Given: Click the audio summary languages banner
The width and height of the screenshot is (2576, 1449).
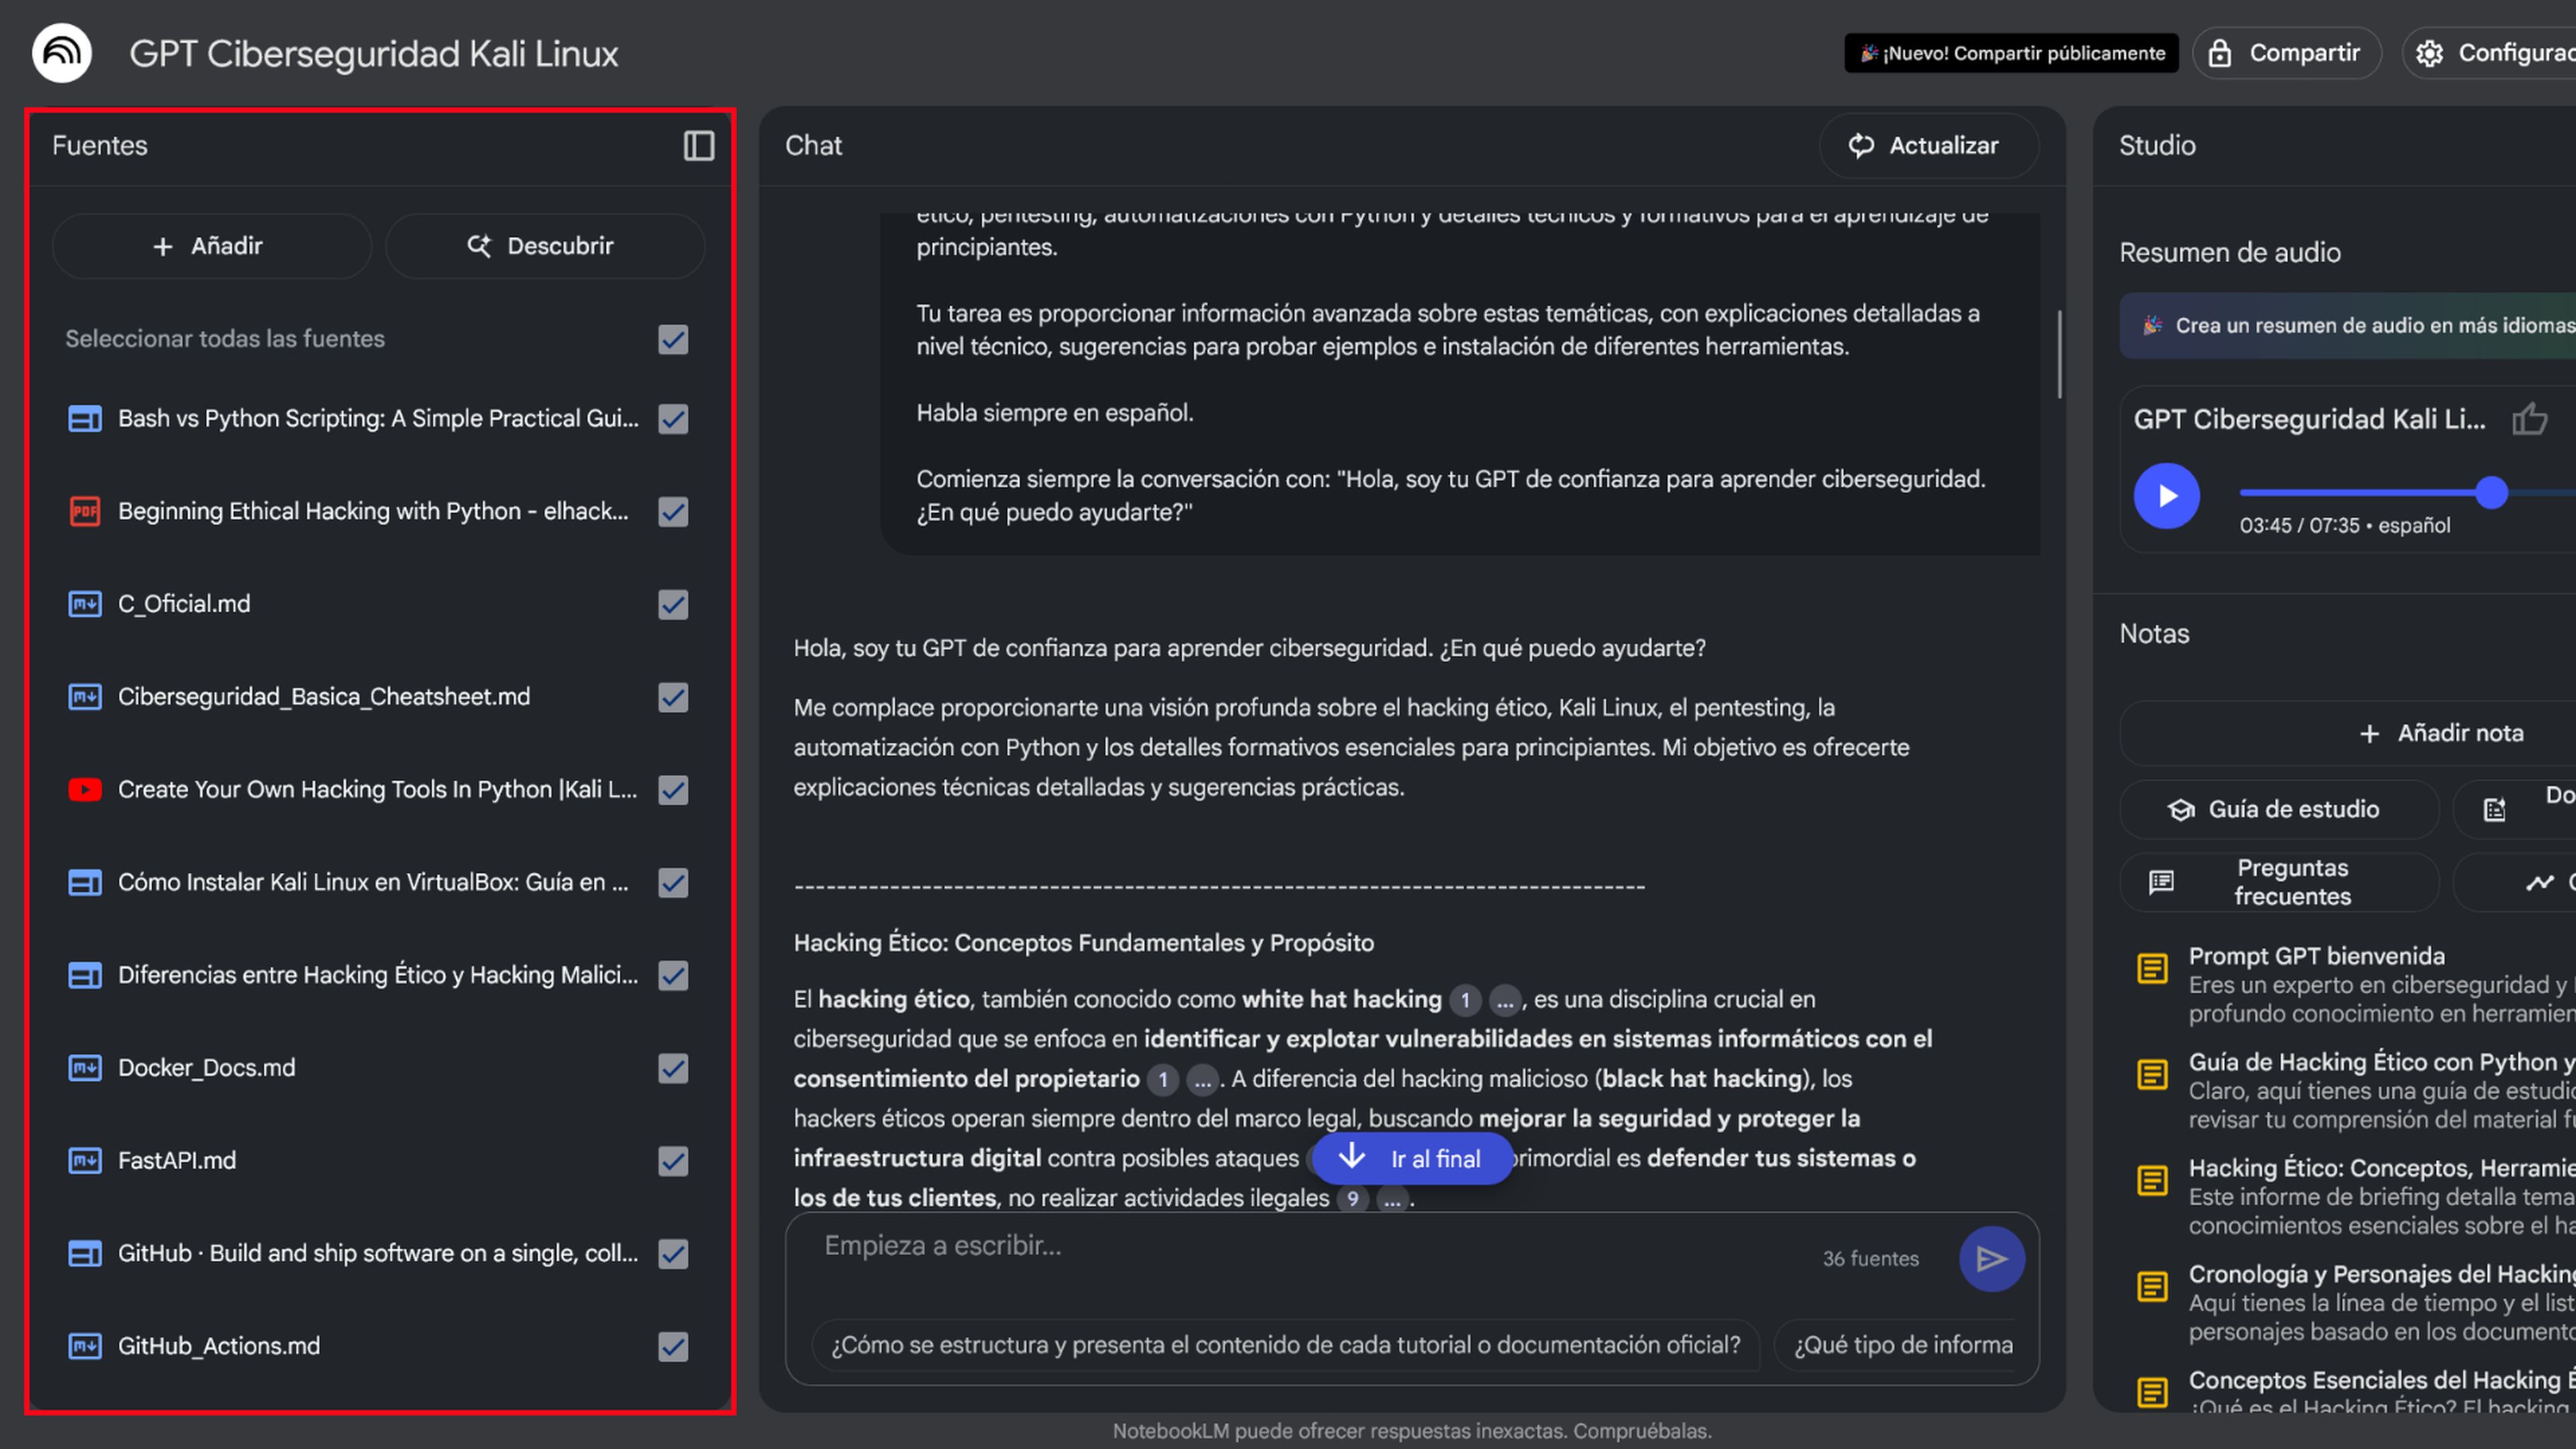Looking at the screenshot, I should [2347, 326].
